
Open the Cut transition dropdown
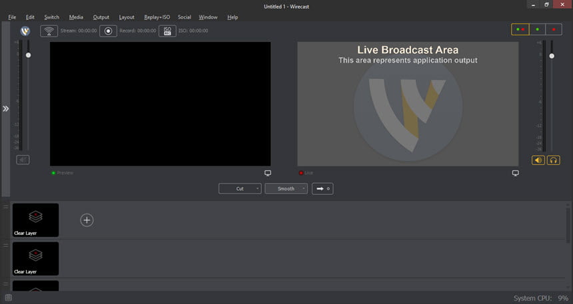pyautogui.click(x=240, y=189)
